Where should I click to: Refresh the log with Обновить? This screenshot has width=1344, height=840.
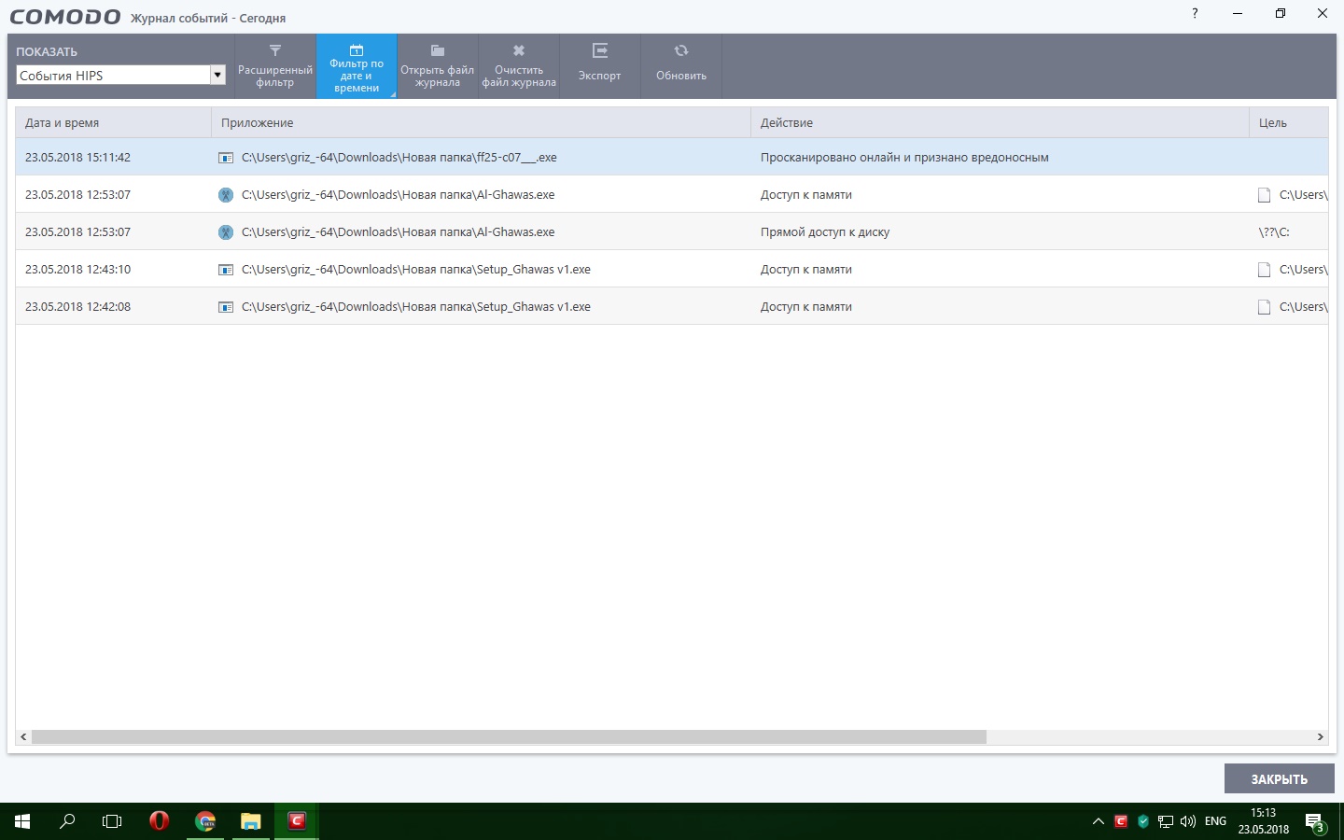(x=681, y=66)
